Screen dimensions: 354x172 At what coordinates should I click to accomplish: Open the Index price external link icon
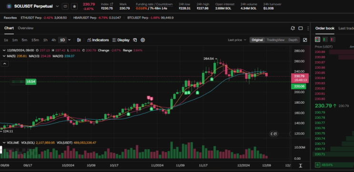[111, 4]
